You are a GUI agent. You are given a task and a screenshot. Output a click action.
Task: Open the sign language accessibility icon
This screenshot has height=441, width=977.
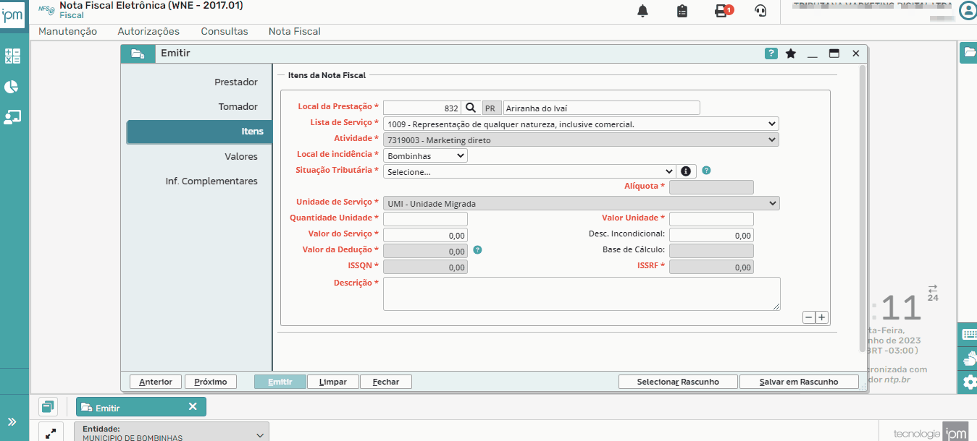(x=968, y=358)
